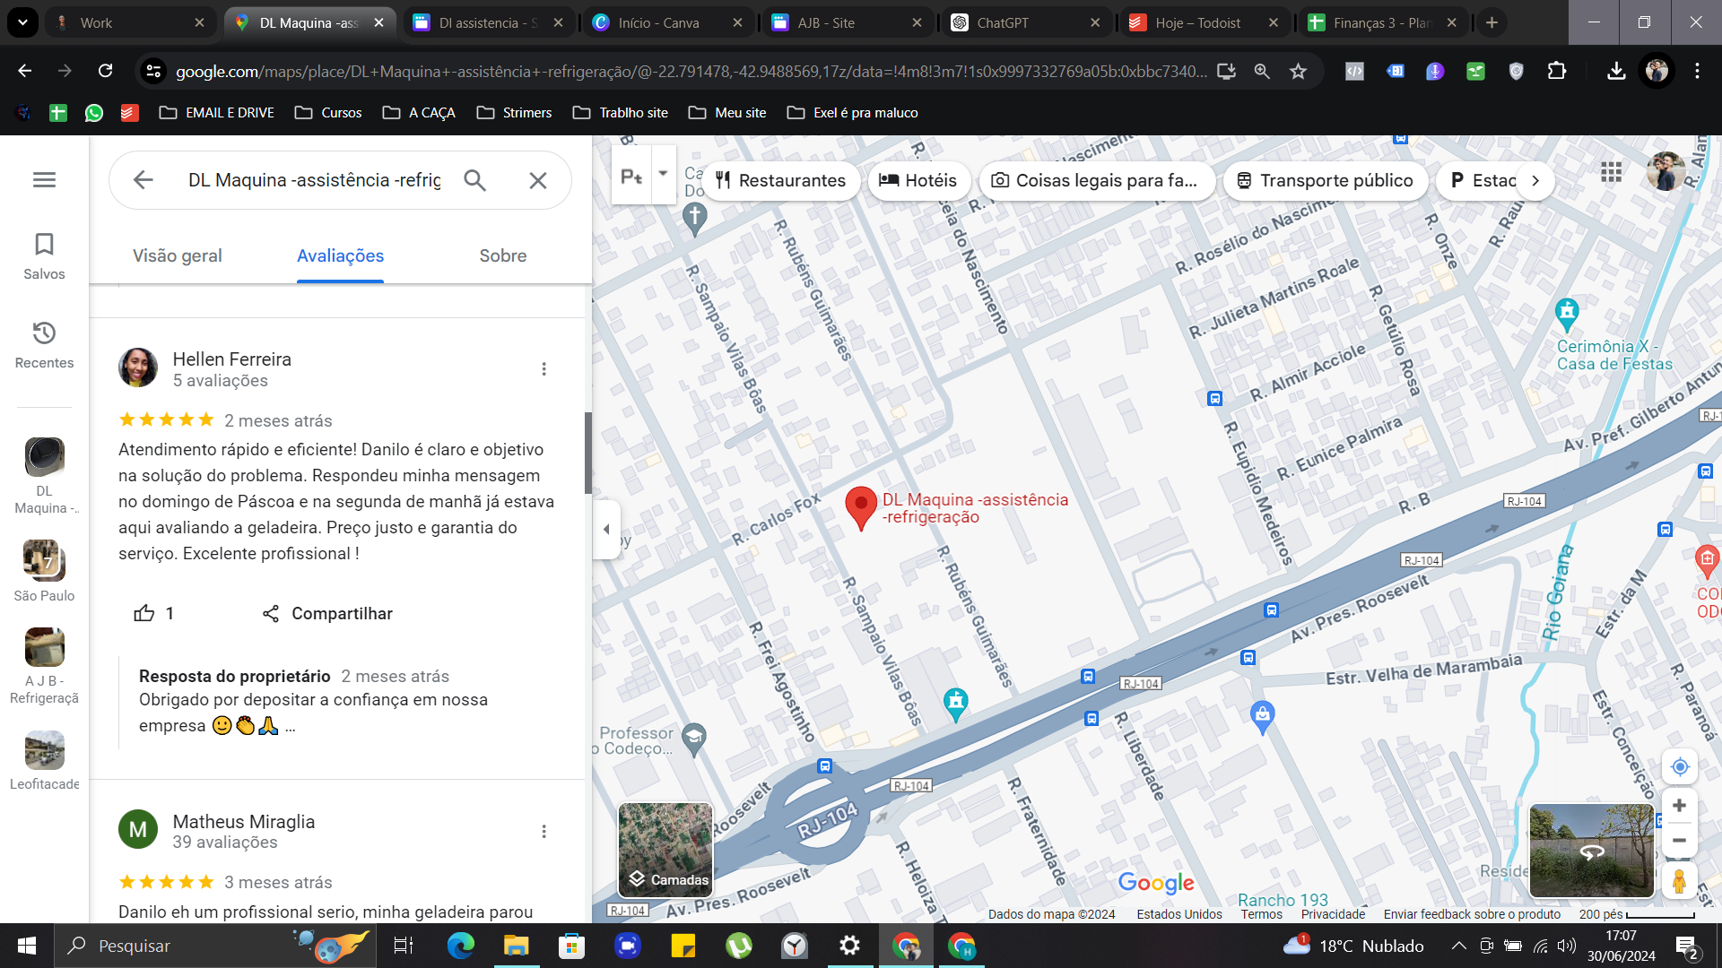Image resolution: width=1722 pixels, height=968 pixels.
Task: Open Cursos bookmark folder
Action: [x=328, y=113]
